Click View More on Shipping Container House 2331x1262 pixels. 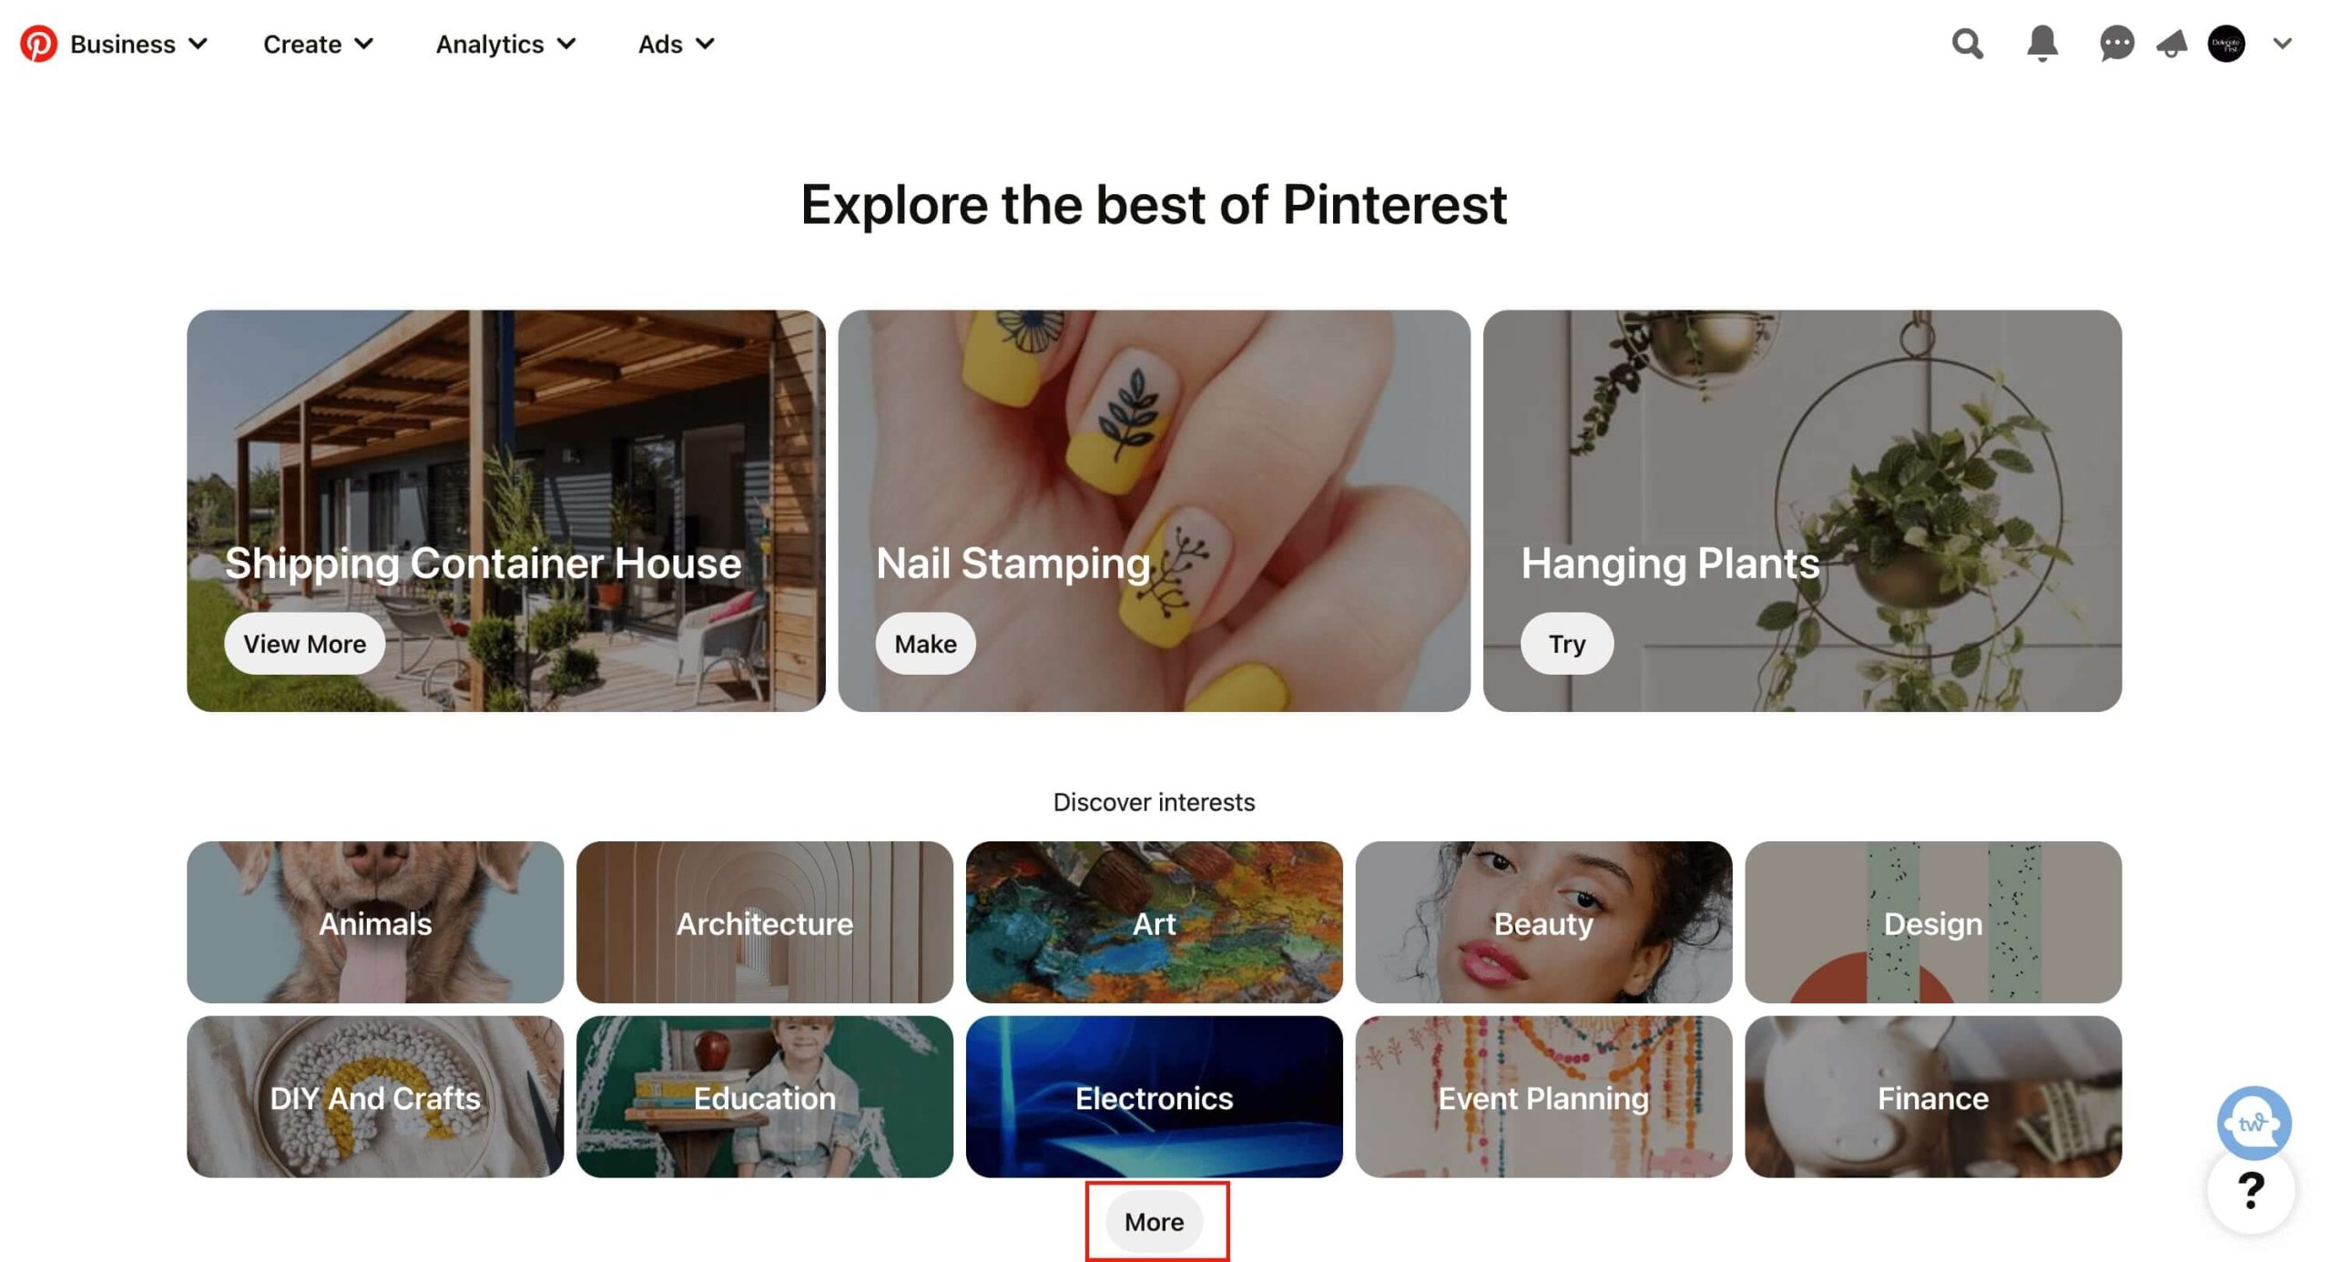[303, 642]
